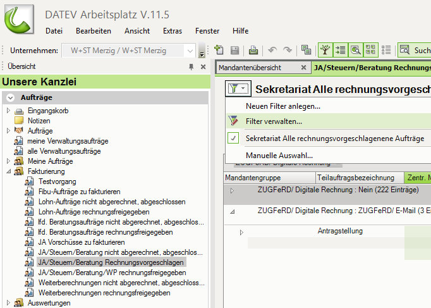This screenshot has height=308, width=431.
Task: Sort by Mandantengruppe column header
Action: click(x=270, y=178)
